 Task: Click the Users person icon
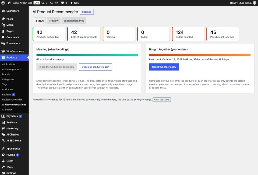(x=3, y=161)
